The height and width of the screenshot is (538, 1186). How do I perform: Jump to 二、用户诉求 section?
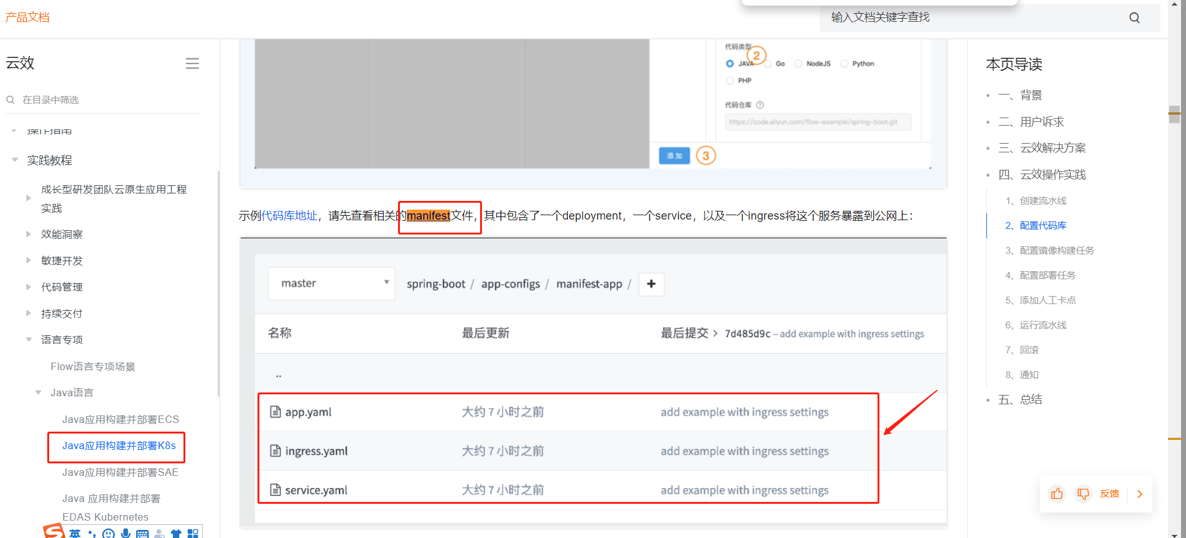1031,122
